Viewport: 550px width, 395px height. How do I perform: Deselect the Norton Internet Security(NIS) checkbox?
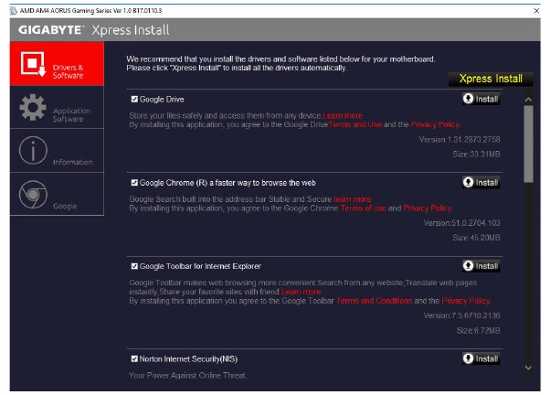[x=135, y=358]
